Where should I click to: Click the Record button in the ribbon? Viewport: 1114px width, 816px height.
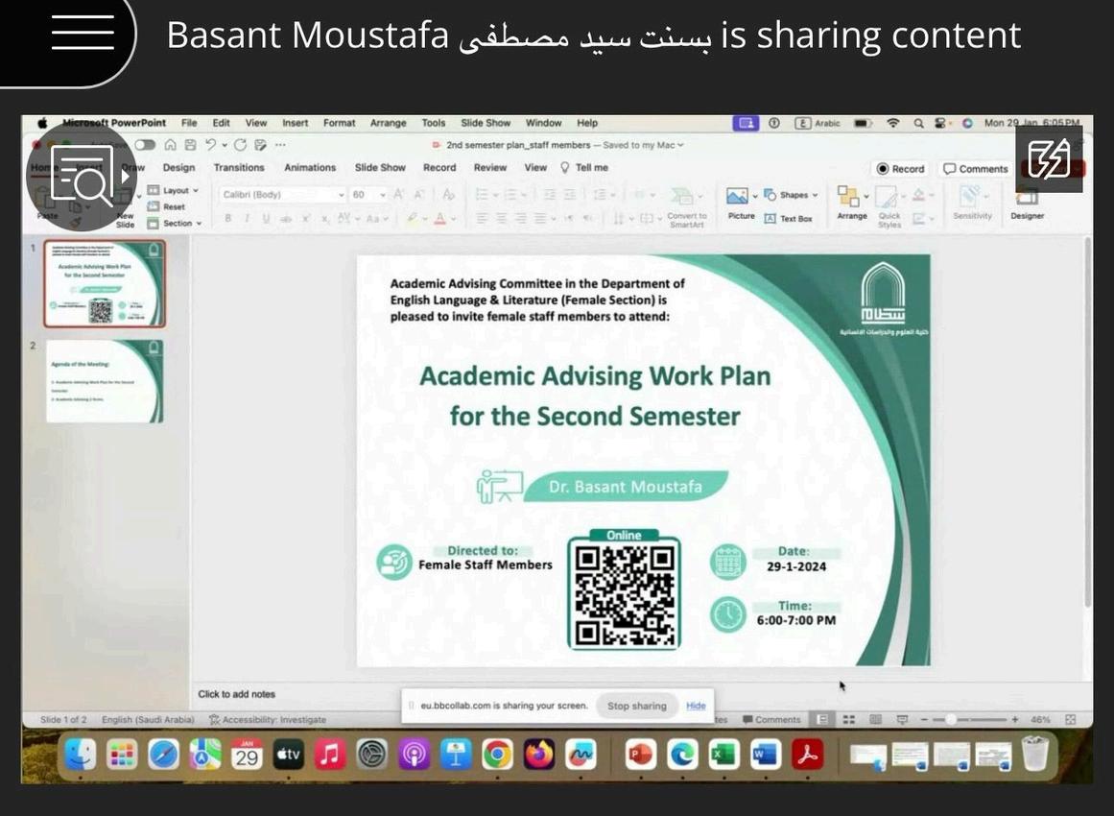point(901,168)
